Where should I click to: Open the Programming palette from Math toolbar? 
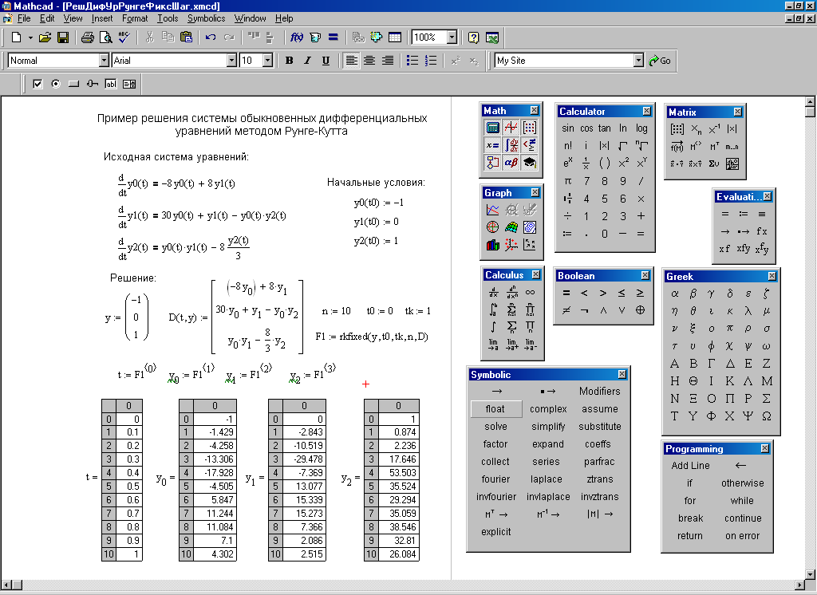[x=492, y=163]
